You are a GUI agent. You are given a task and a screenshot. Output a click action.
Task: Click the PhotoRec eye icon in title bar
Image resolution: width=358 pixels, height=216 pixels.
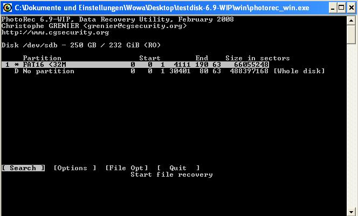(x=8, y=8)
